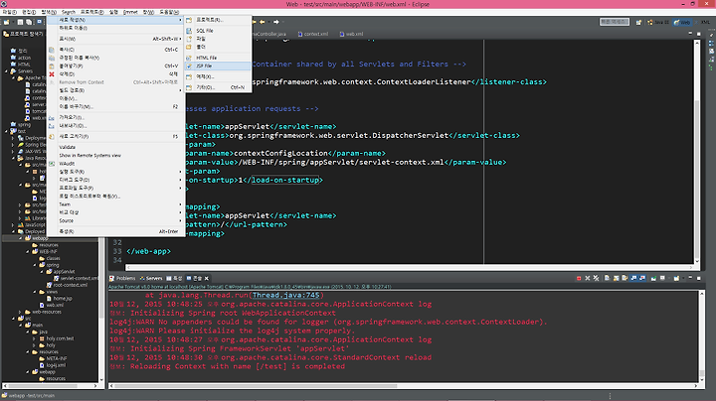Click the New toolbar icon at top left
Image resolution: width=716 pixels, height=401 pixels.
pos(7,22)
